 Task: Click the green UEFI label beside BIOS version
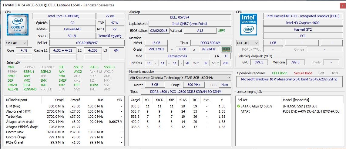click(221, 31)
